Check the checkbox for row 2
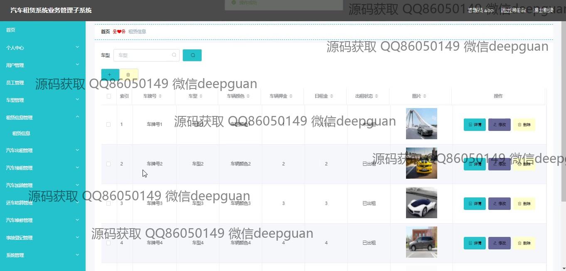566x271 pixels. pyautogui.click(x=108, y=164)
